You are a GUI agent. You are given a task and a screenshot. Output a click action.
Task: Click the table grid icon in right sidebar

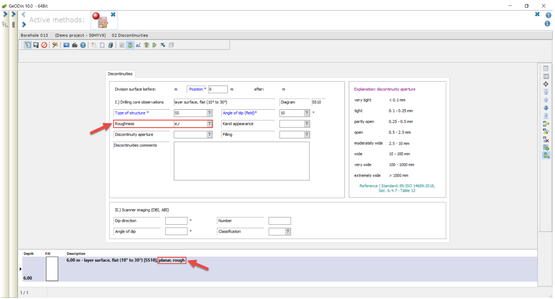546,68
